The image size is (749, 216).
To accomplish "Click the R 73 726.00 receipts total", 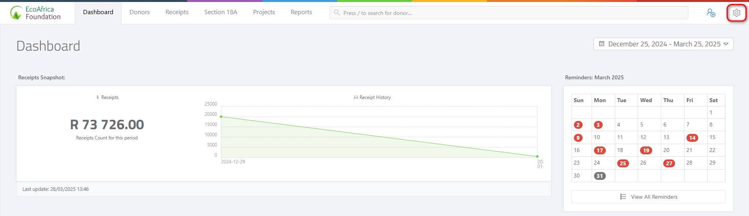I will point(107,124).
